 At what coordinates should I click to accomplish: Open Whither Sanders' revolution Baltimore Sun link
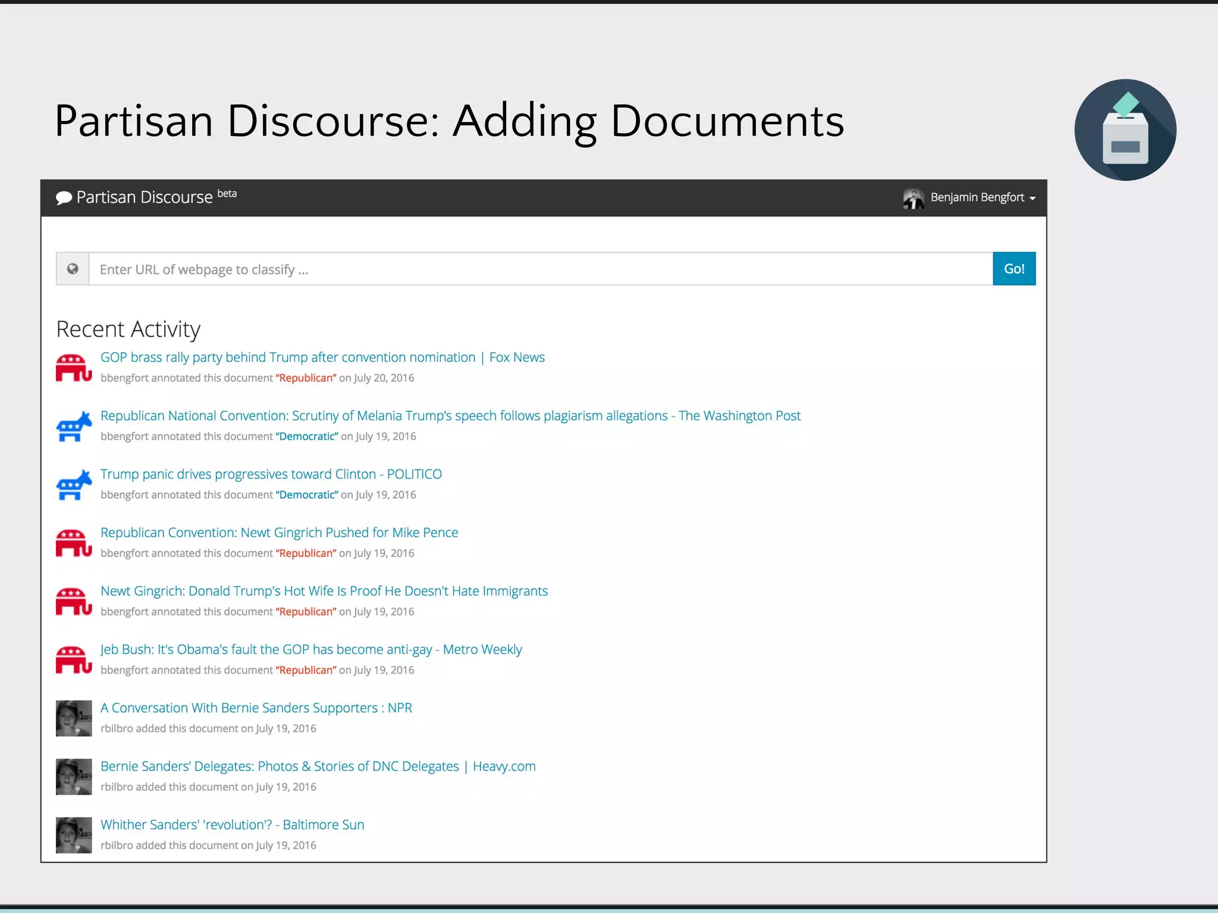pos(233,824)
